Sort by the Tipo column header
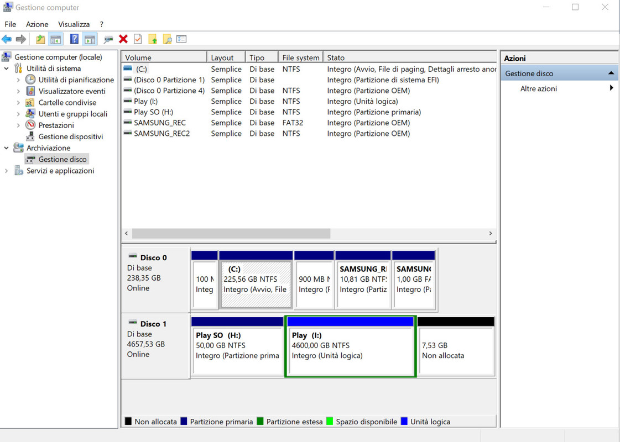The image size is (620, 442). [262, 57]
